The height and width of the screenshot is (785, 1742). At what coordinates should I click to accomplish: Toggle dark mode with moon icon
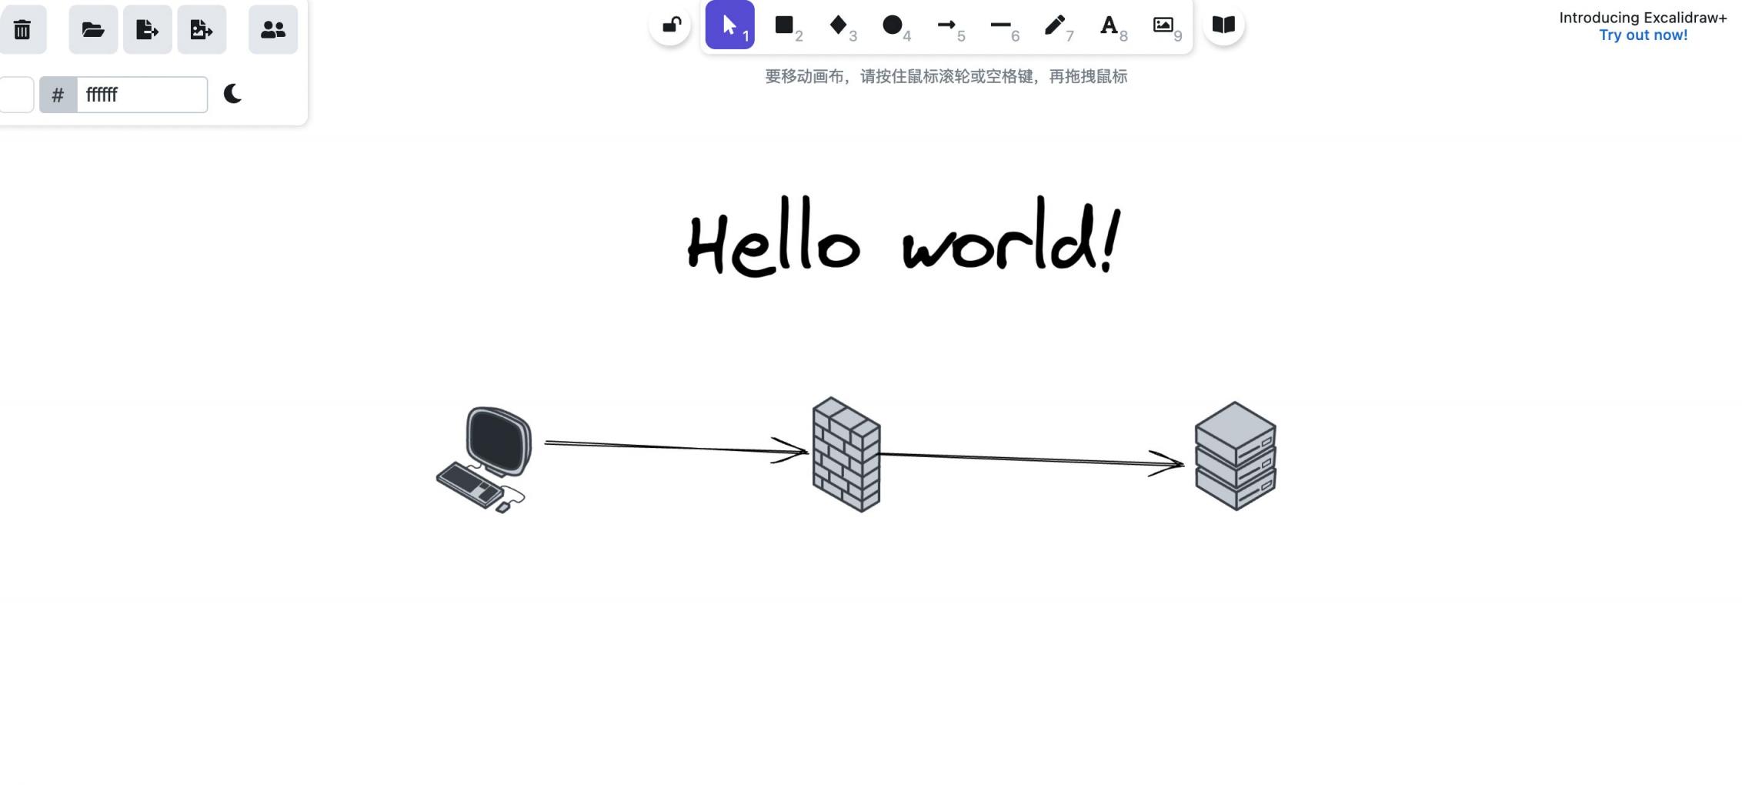pyautogui.click(x=232, y=94)
